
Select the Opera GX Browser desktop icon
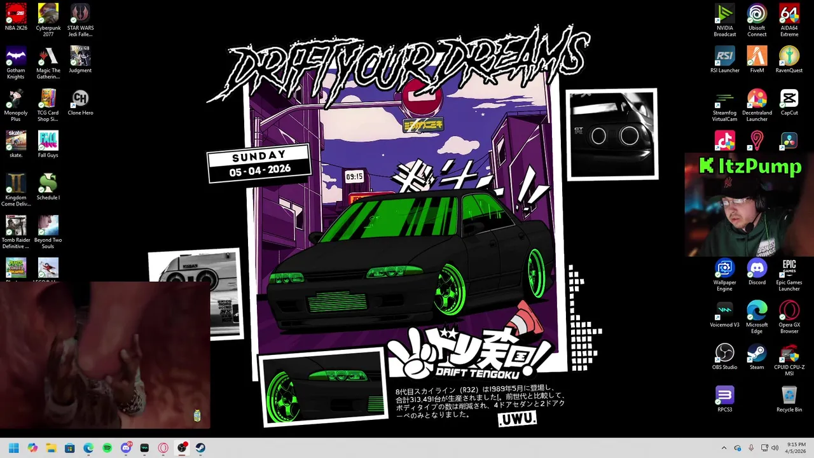789,317
